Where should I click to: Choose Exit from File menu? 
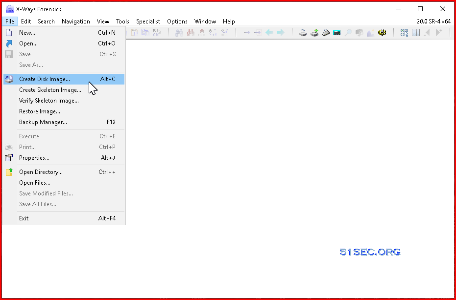pyautogui.click(x=64, y=218)
